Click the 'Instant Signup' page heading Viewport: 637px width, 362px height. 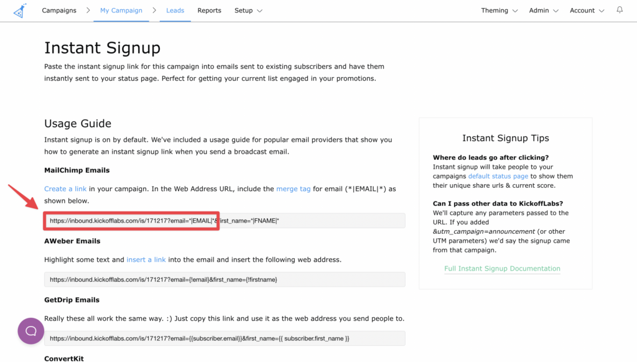pos(103,48)
